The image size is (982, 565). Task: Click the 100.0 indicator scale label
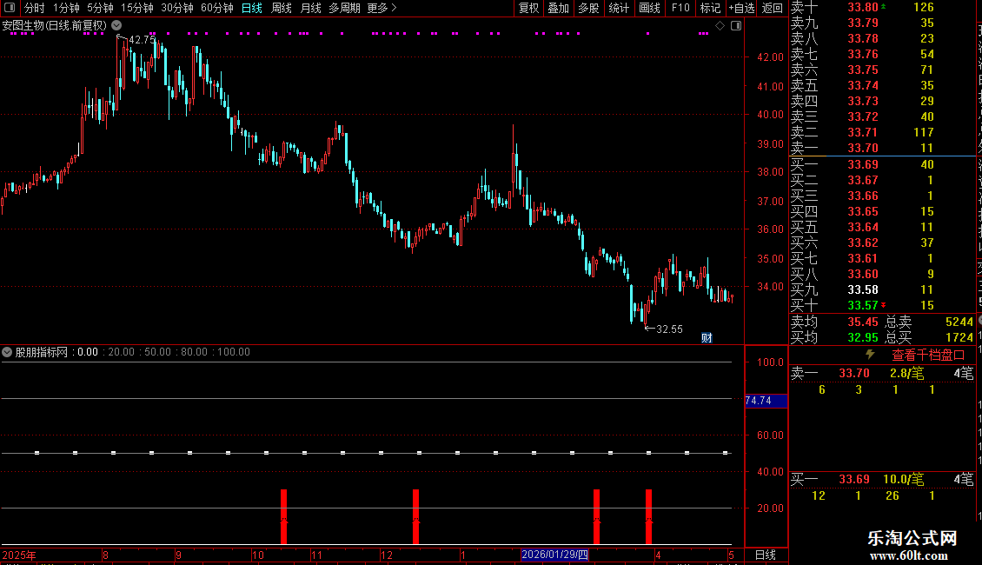770,362
